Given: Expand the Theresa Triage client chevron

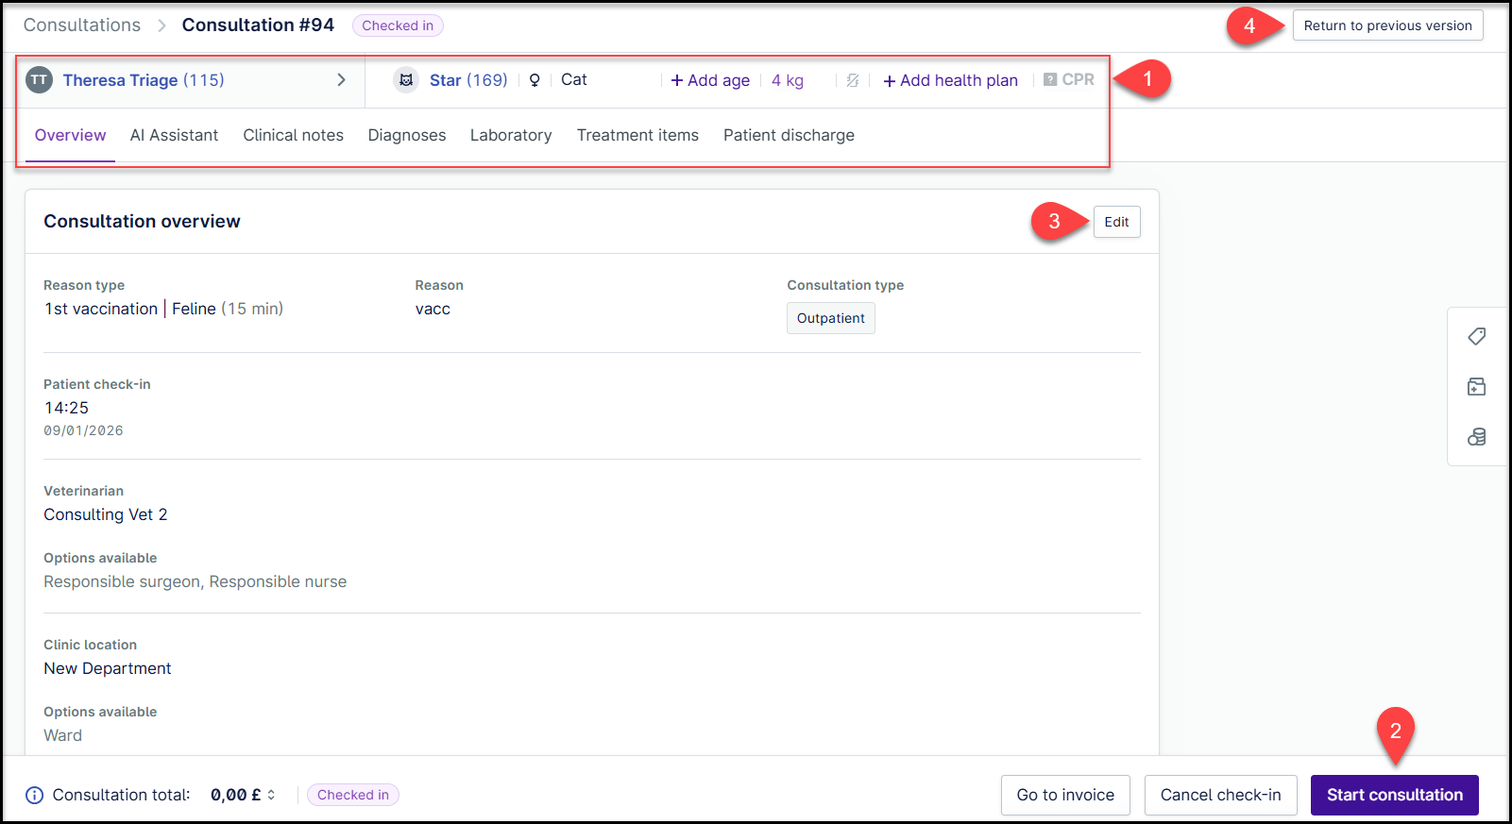Looking at the screenshot, I should [x=342, y=80].
